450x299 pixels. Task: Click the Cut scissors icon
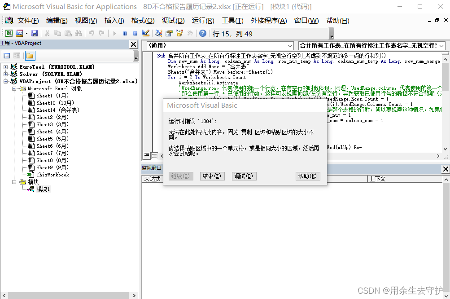pos(48,33)
